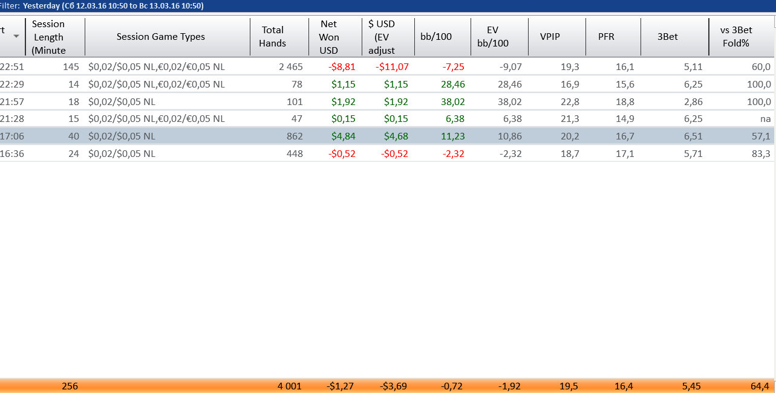
Task: Click EV adjusted value $4,68
Action: point(396,136)
